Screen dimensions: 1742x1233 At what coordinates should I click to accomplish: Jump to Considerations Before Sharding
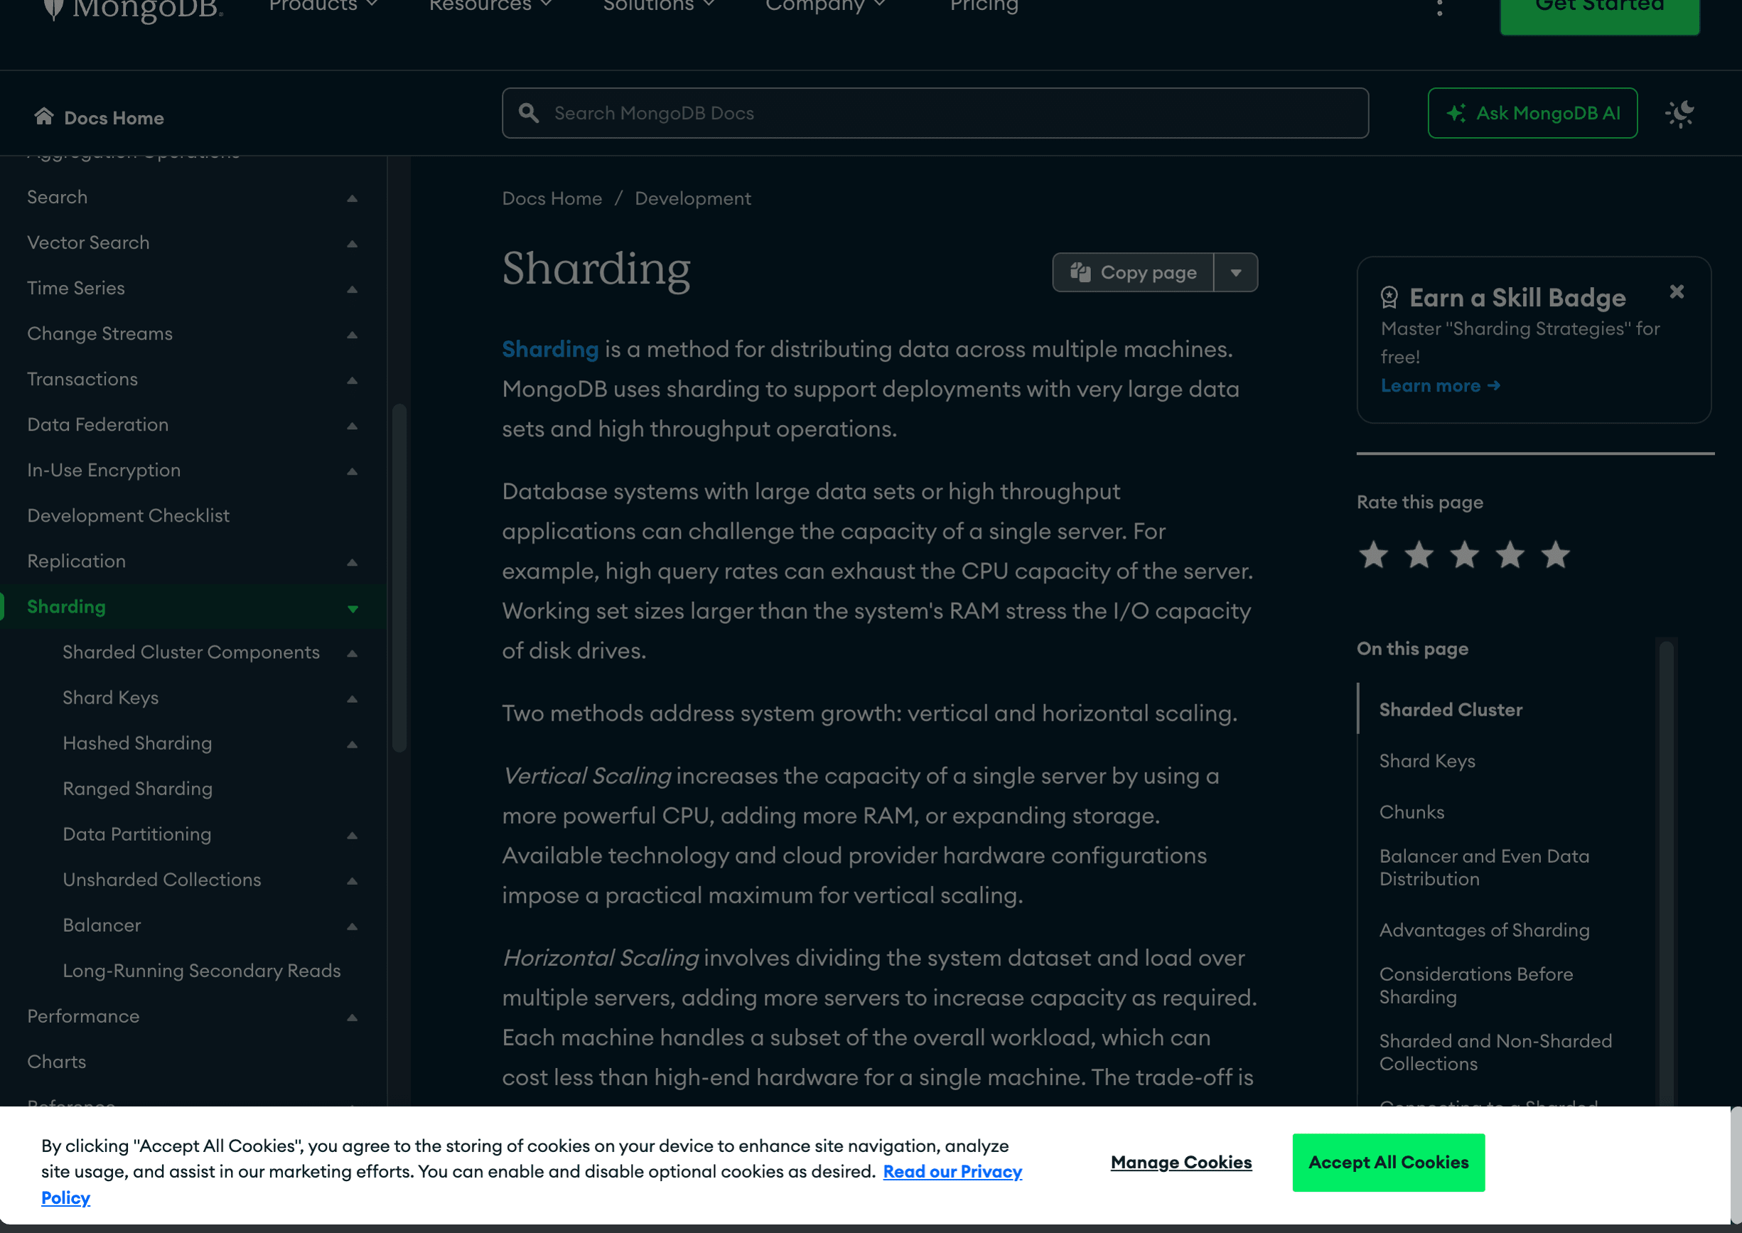[1475, 986]
